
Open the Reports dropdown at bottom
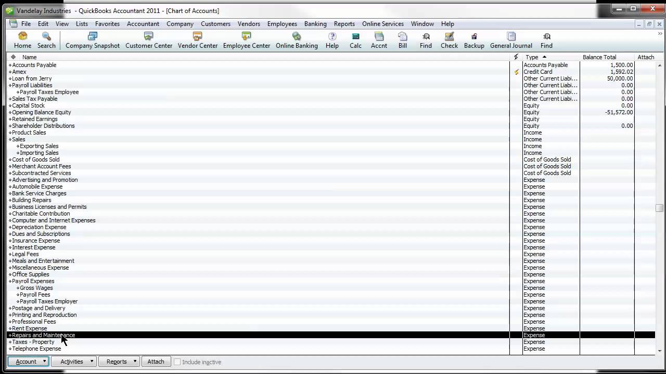pyautogui.click(x=119, y=362)
